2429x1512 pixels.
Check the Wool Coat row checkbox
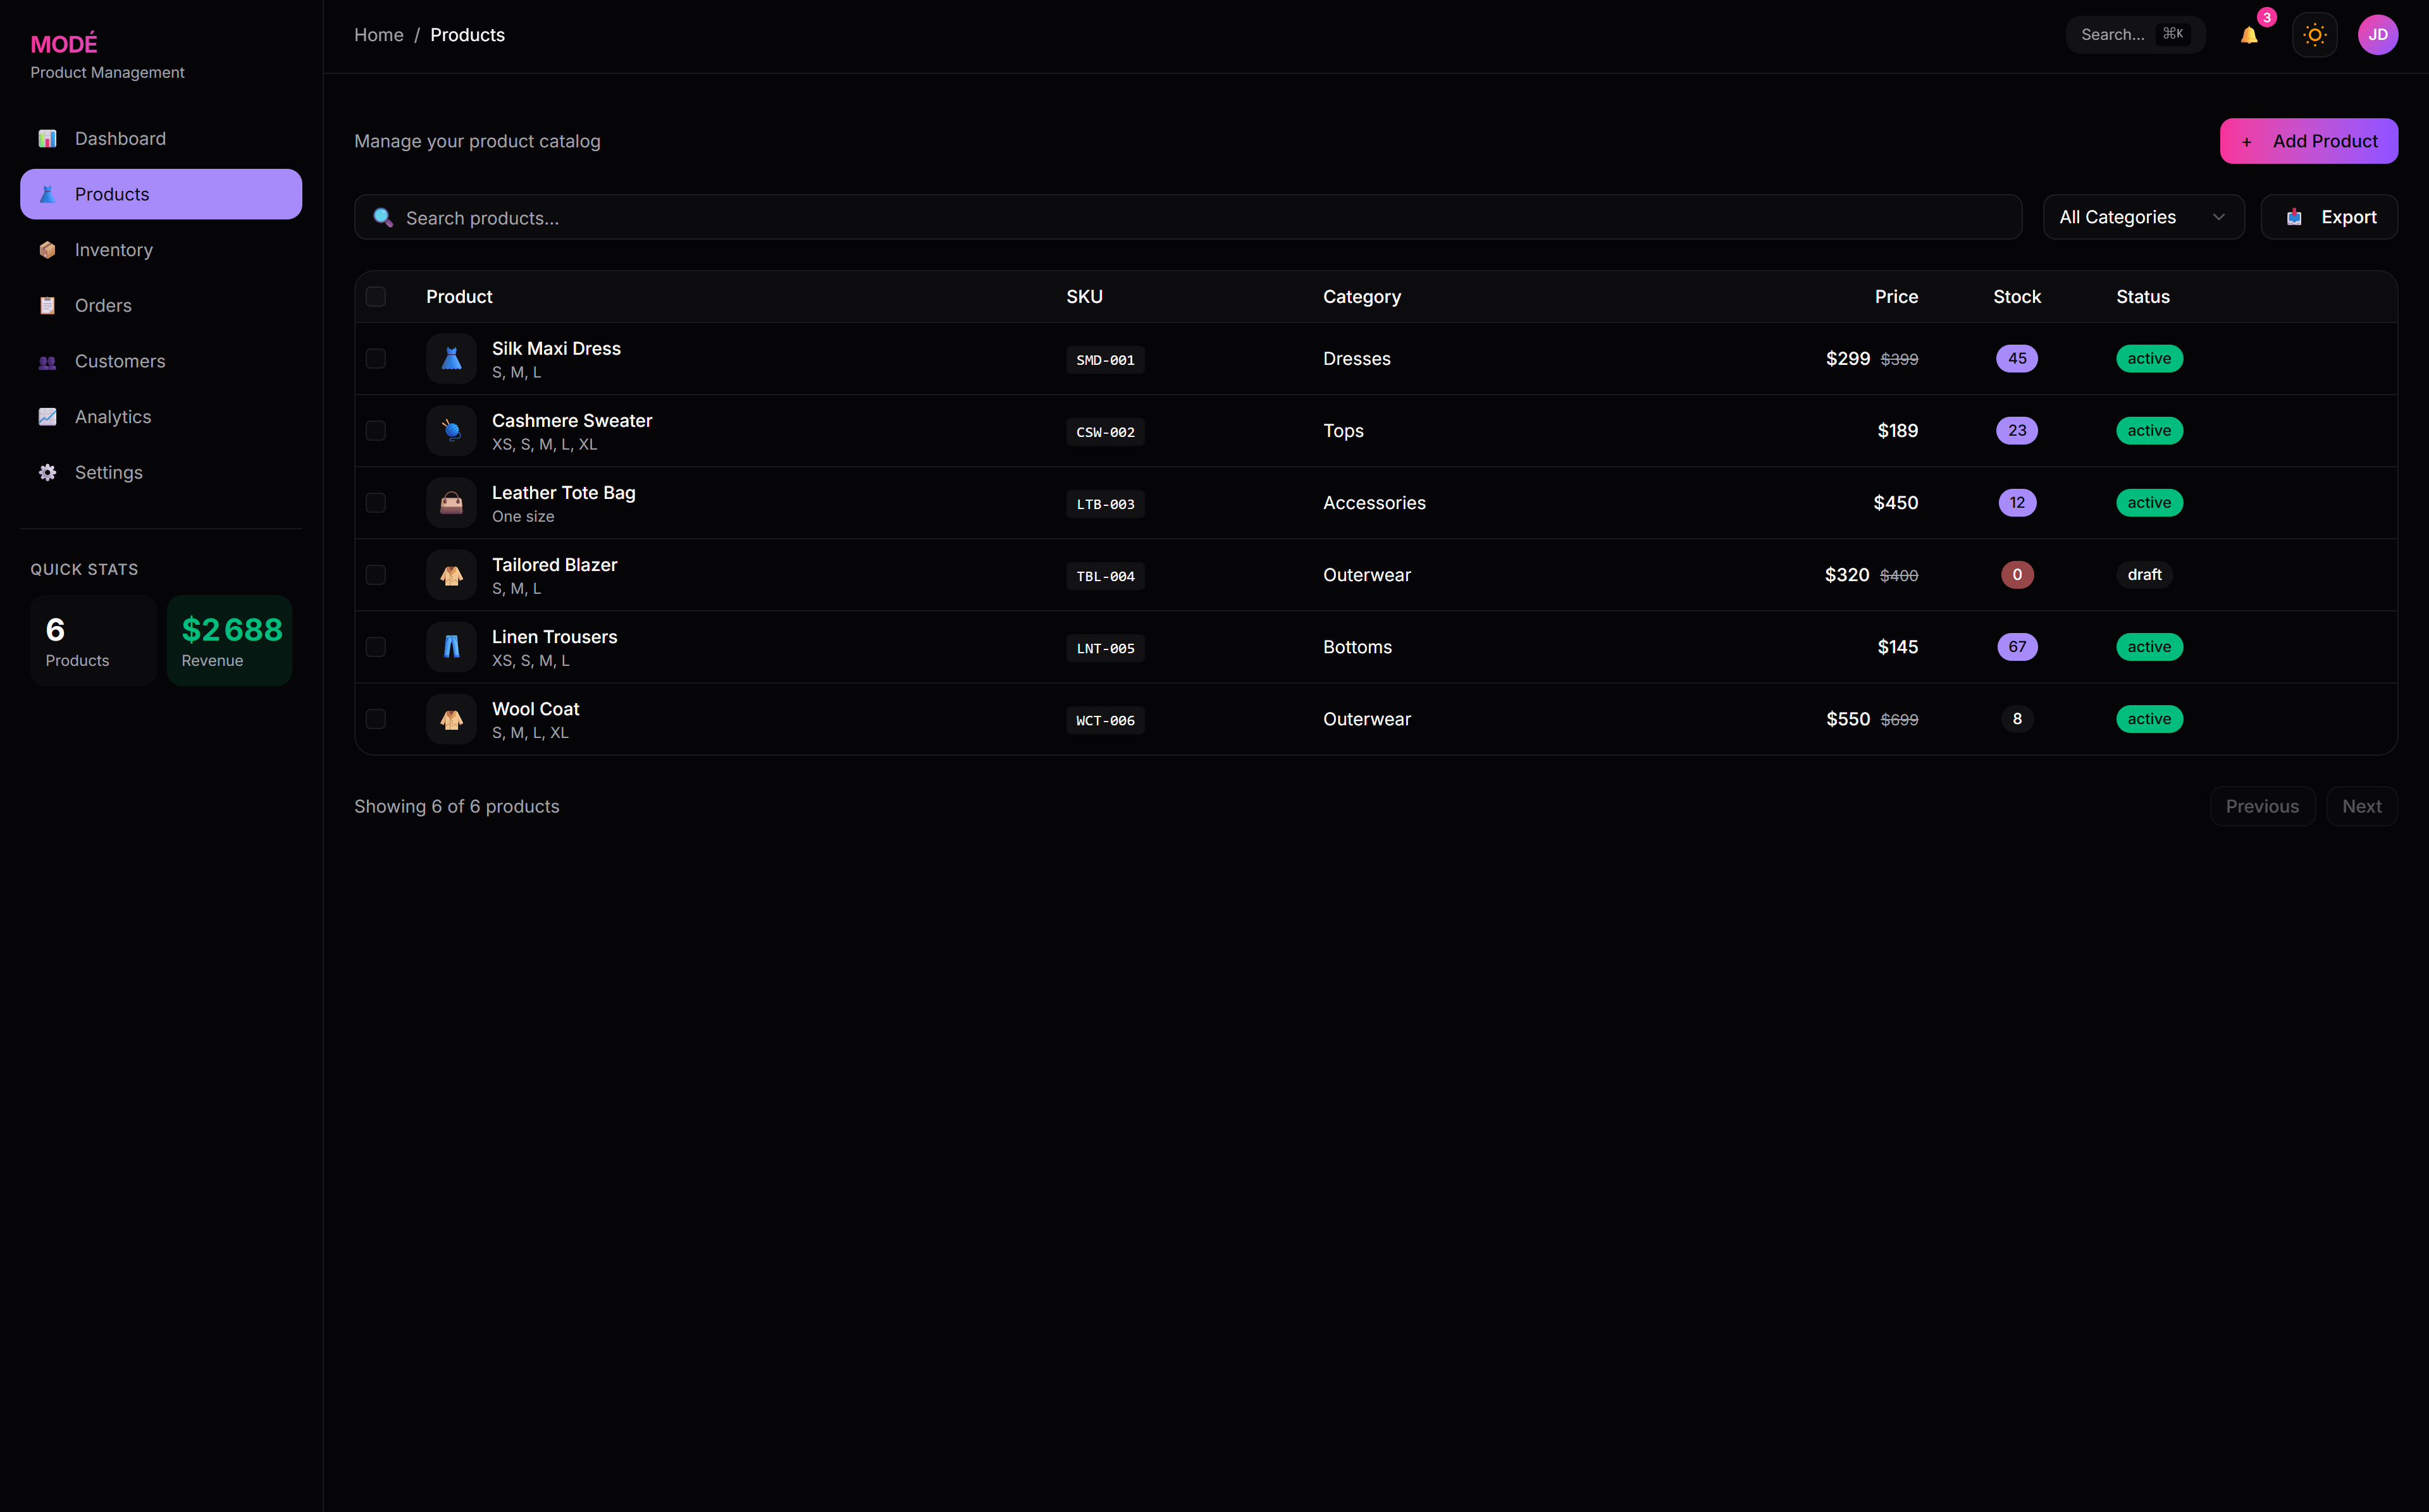pyautogui.click(x=376, y=718)
